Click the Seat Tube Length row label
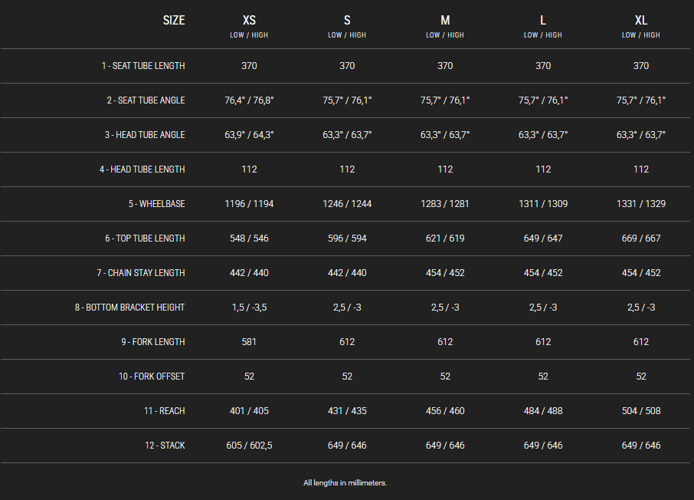 (143, 66)
